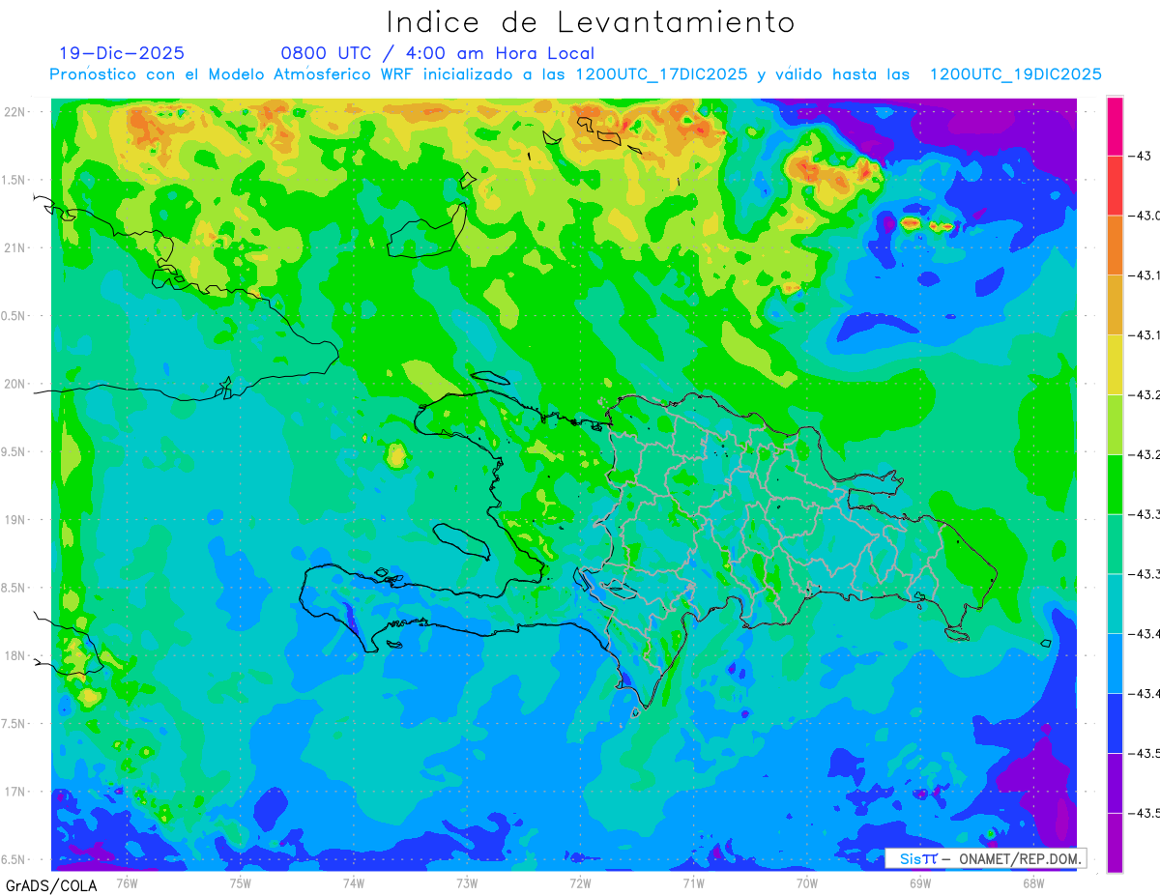
Task: Click the red swatch in the color legend
Action: (x=1115, y=186)
